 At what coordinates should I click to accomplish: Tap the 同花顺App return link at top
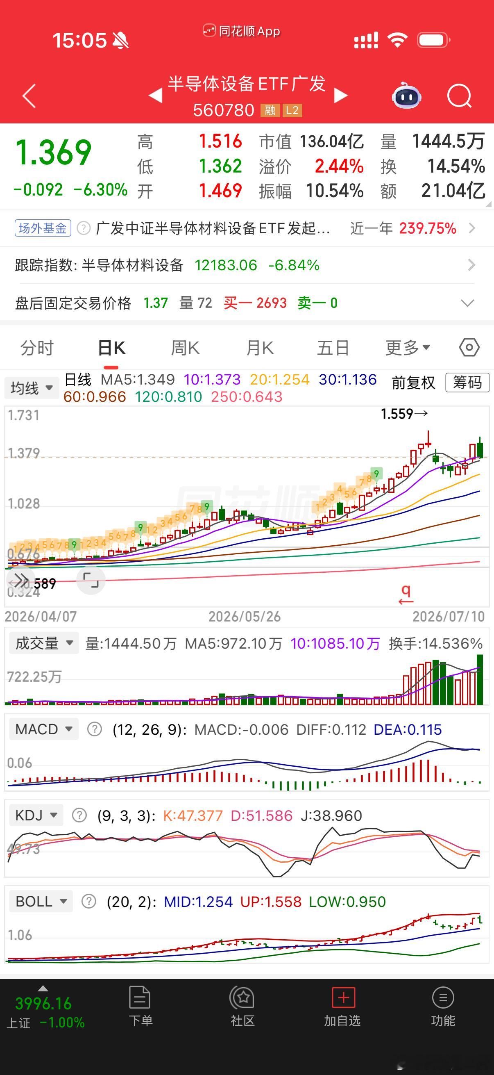point(242,31)
